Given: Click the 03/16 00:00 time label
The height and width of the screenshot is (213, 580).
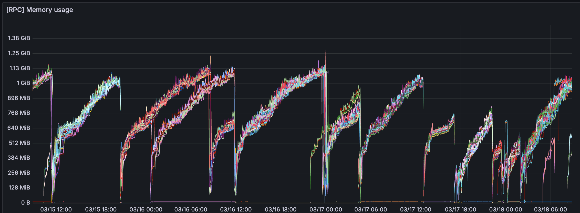Looking at the screenshot, I should pyautogui.click(x=146, y=209).
